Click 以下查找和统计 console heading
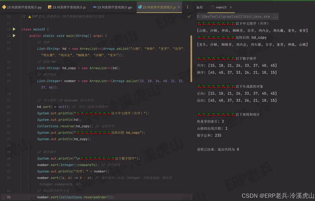Viewport: 315px width, 201px height. click(x=228, y=114)
